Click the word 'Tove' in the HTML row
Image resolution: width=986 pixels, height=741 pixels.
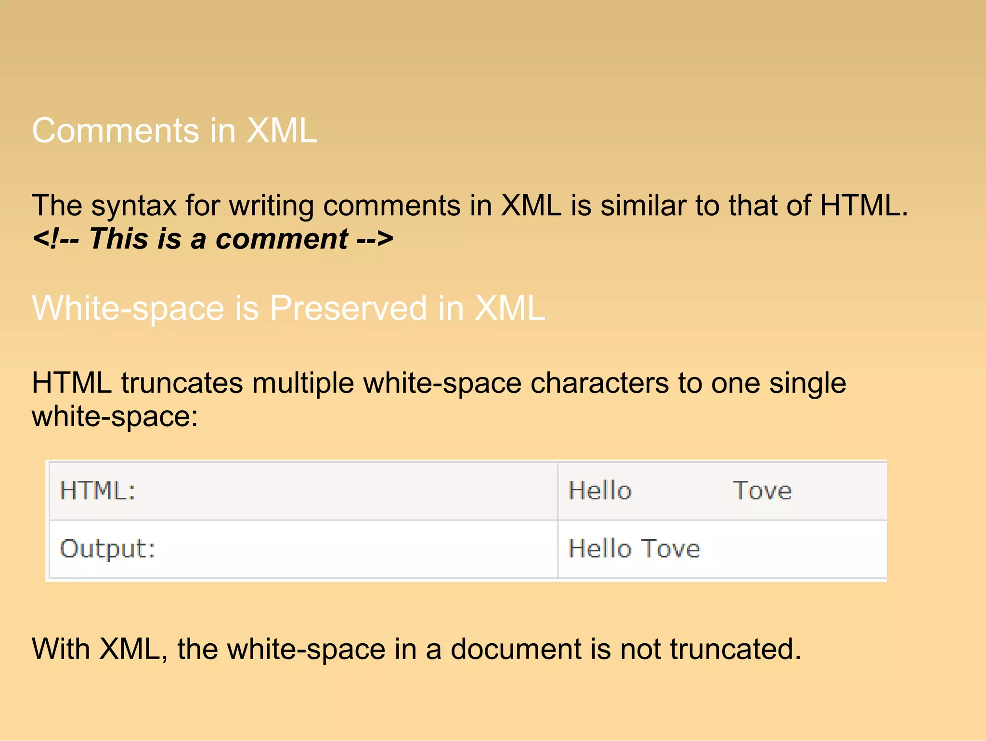[762, 491]
